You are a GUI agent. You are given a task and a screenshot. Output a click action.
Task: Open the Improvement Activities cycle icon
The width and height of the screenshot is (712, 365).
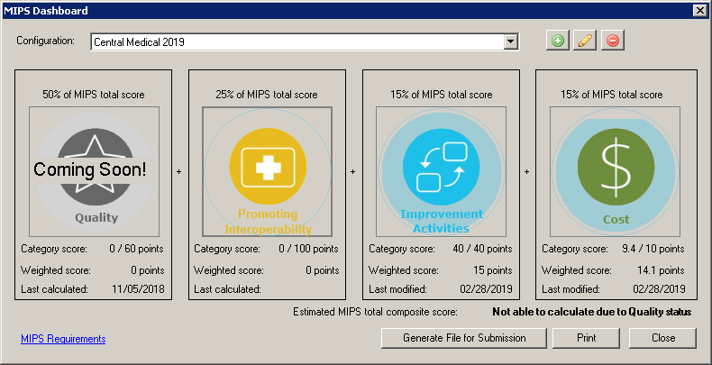[441, 168]
